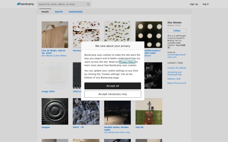This screenshot has width=228, height=142.
Task: Open the miji 66 title link
Action: click(139, 127)
